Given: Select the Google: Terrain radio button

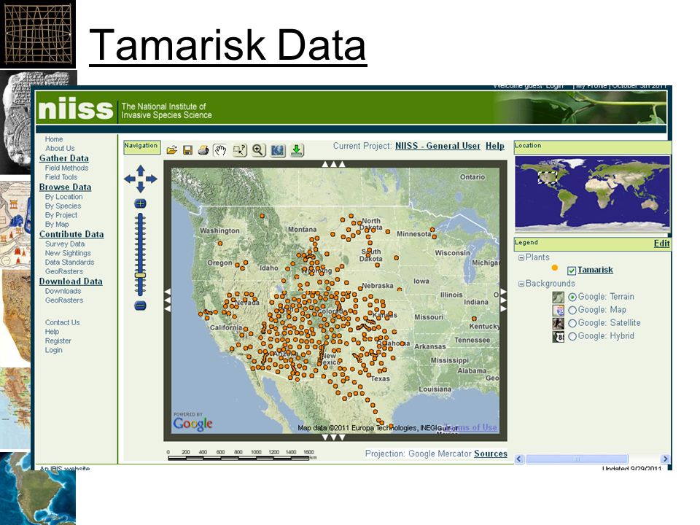Looking at the screenshot, I should [572, 297].
